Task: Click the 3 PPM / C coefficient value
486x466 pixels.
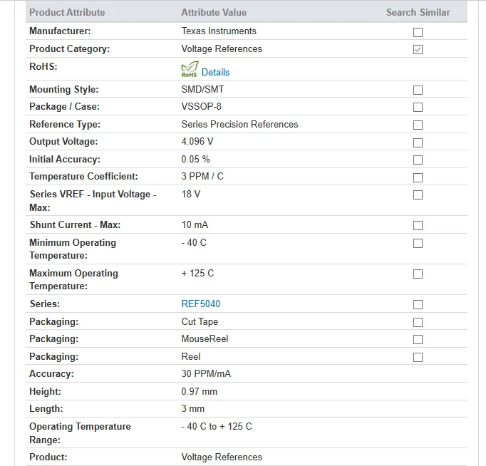Action: point(202,176)
